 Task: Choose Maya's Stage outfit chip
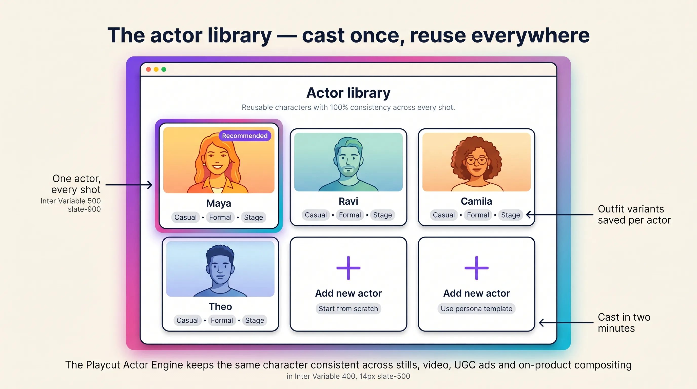point(254,217)
